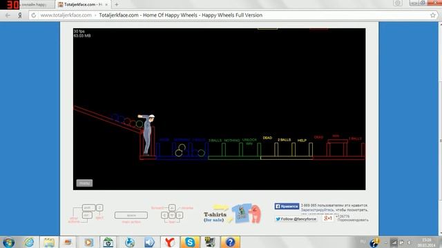Click the yellow DEAD label

point(267,138)
